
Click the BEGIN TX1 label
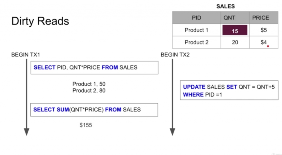(26, 55)
